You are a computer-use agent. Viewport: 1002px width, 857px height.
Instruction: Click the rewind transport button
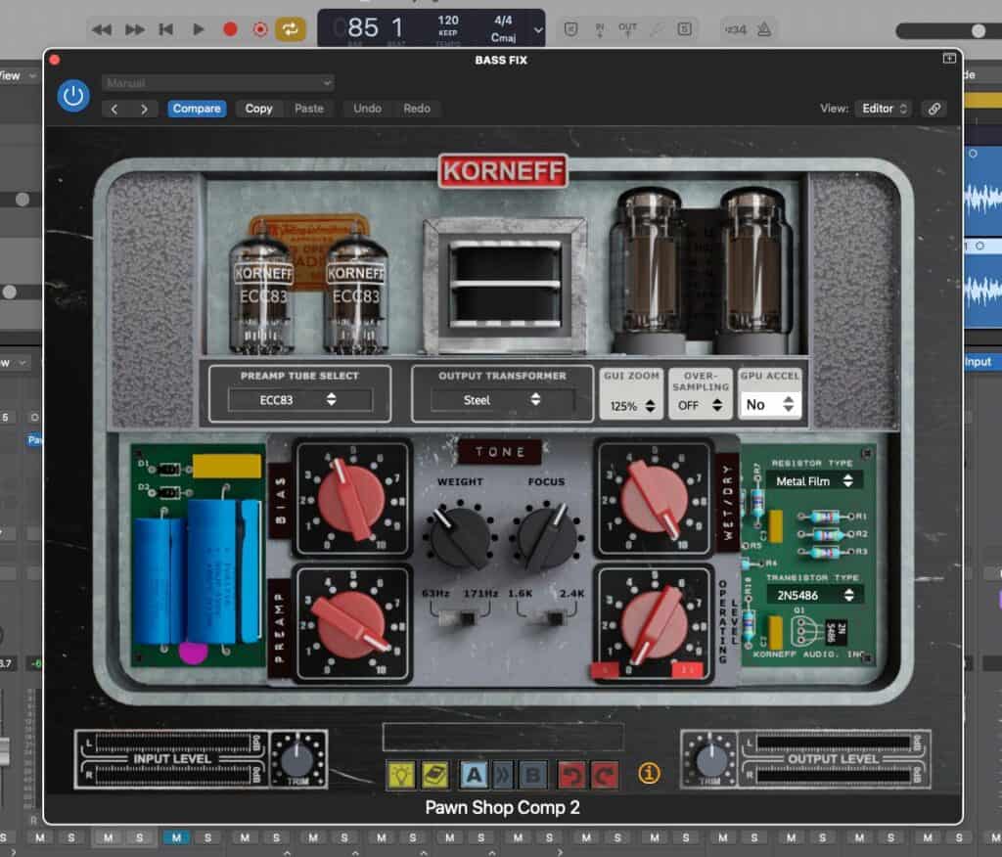pos(102,29)
